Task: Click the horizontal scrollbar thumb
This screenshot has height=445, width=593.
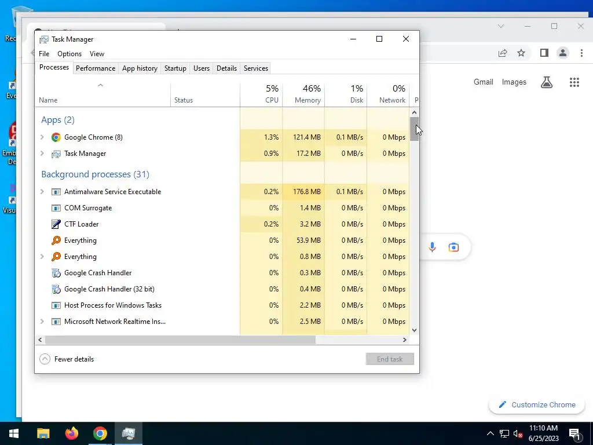Action: point(181,340)
